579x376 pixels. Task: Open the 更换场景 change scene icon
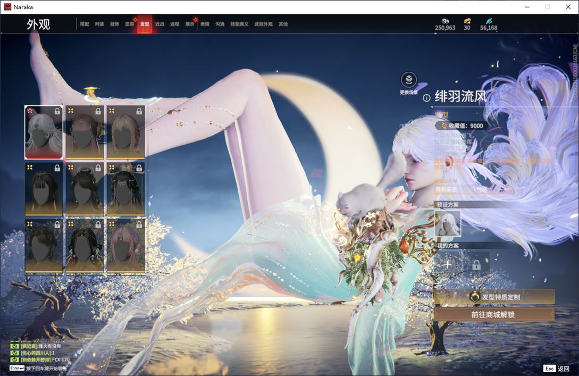tap(409, 79)
